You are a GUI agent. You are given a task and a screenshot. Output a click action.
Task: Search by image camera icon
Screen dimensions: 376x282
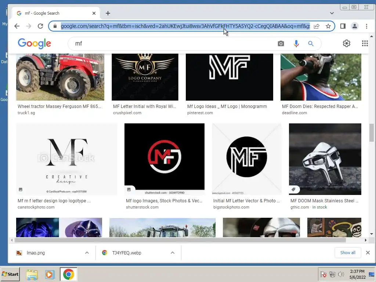pos(281,44)
